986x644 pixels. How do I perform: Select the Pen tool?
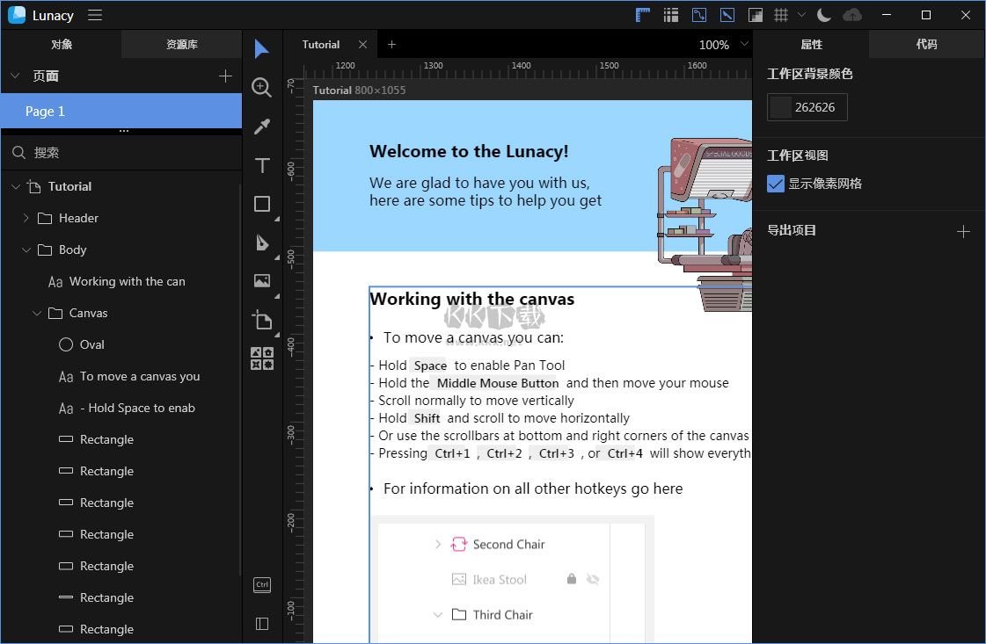tap(261, 242)
